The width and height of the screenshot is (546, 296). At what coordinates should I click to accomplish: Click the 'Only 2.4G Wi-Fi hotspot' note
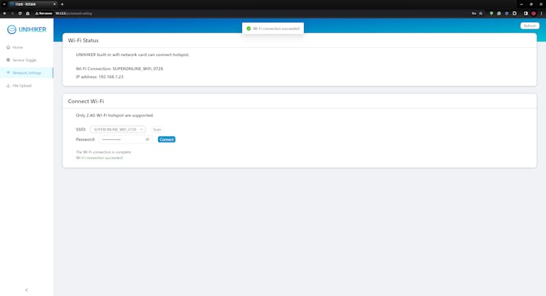114,116
